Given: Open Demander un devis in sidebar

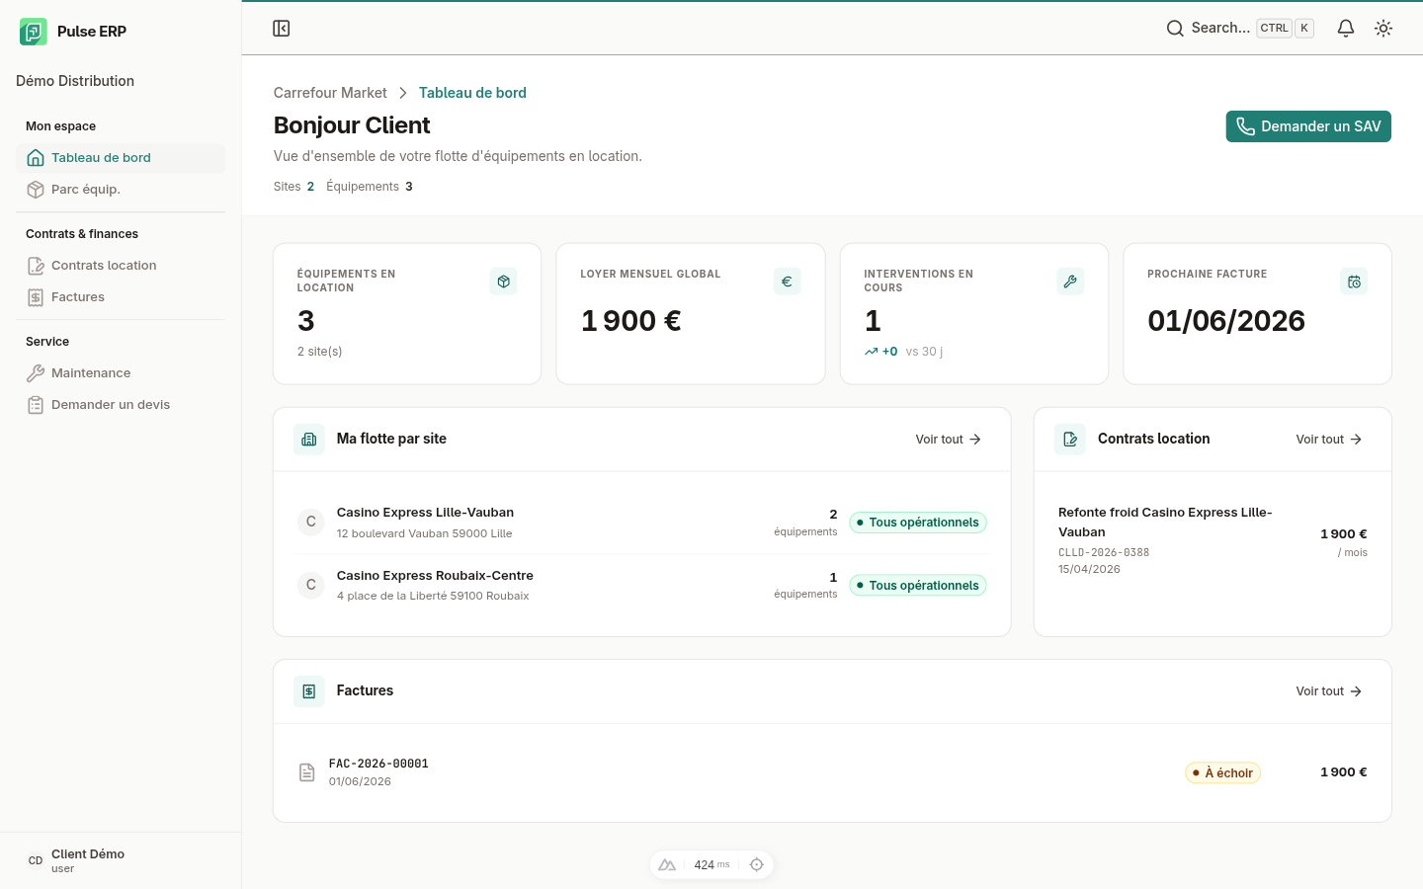Looking at the screenshot, I should (121, 405).
